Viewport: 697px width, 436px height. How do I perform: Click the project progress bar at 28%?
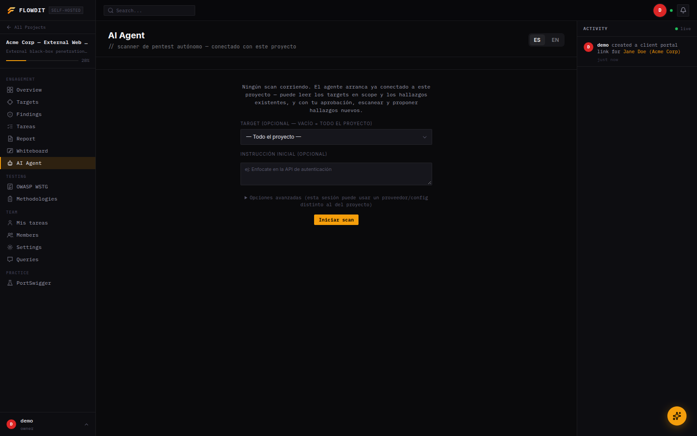pyautogui.click(x=42, y=60)
